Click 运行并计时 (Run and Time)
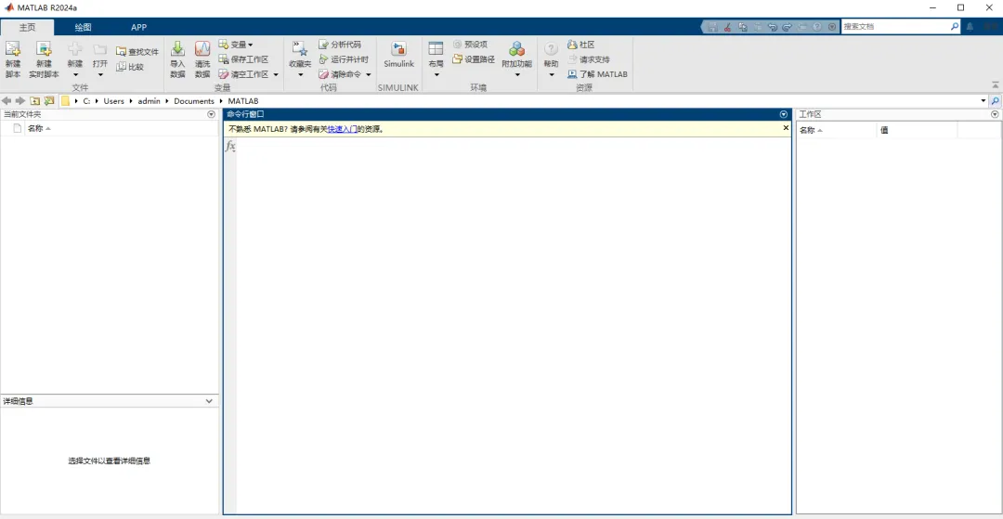Screen dimensions: 1003x519 344,59
